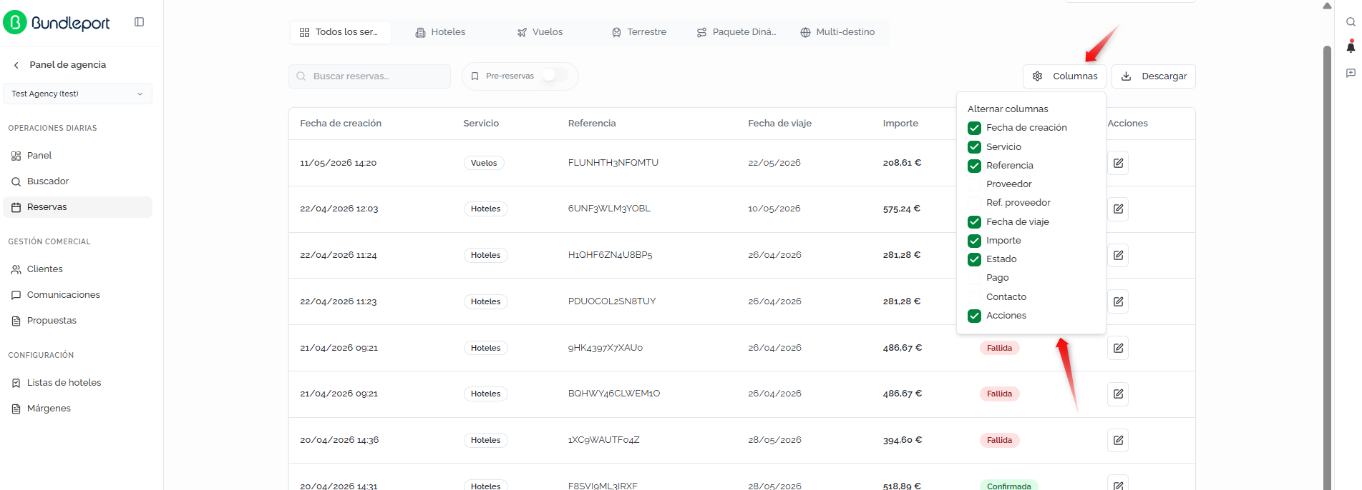The height and width of the screenshot is (490, 1362).
Task: Click Fallida status for 9HK4397X7XAU0
Action: click(x=999, y=348)
